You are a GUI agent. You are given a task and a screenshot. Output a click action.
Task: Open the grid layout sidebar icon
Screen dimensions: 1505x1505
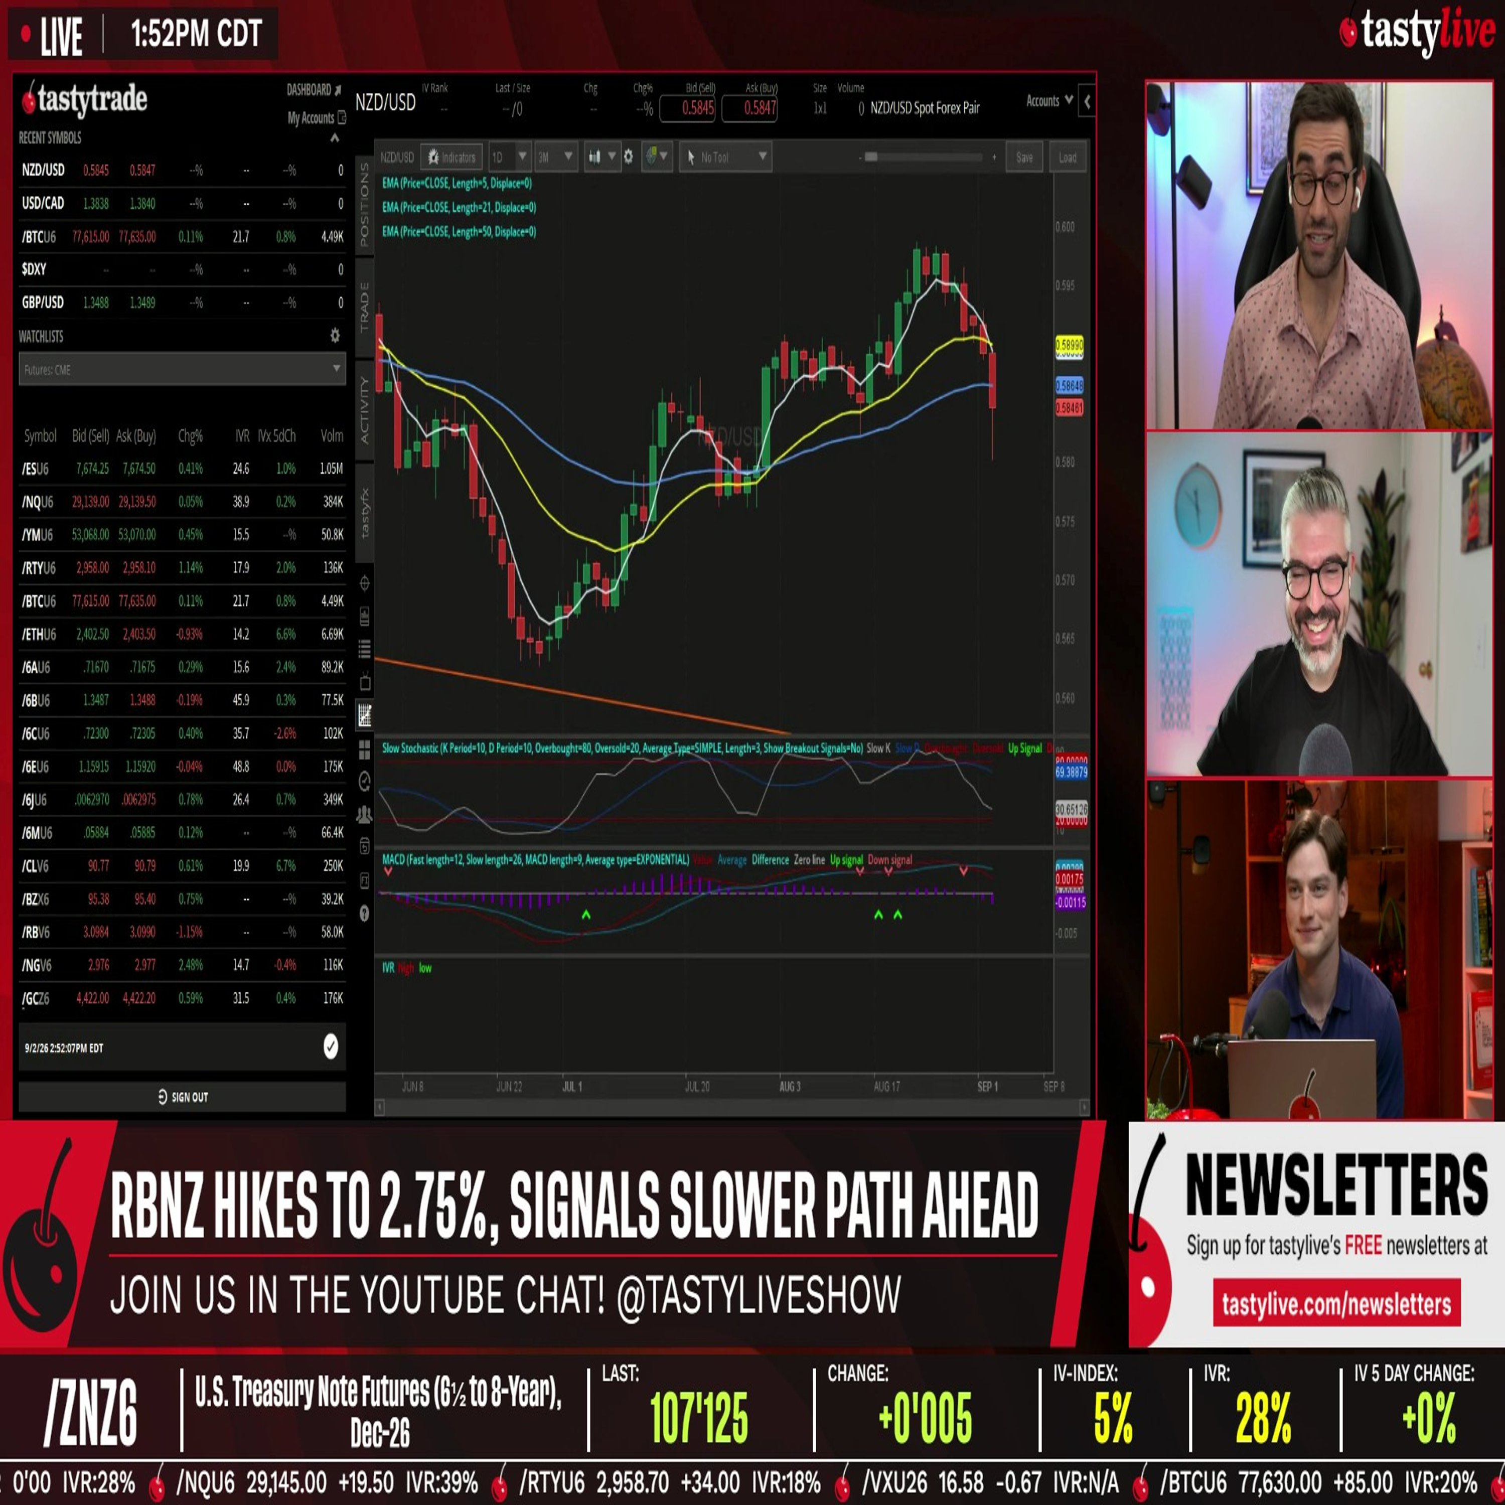[365, 749]
